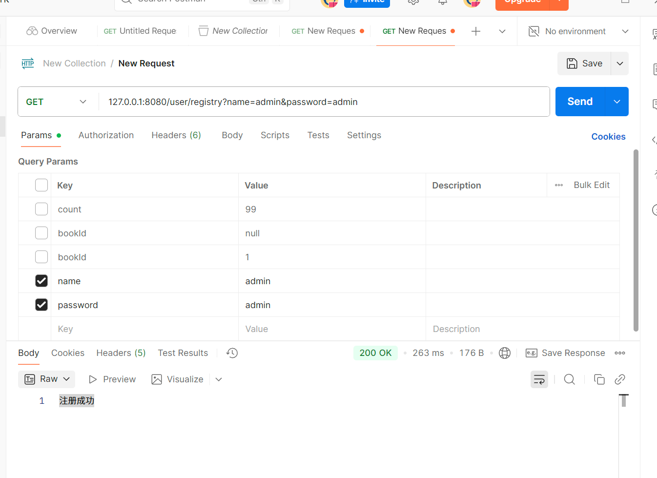Open the Overview tab
The height and width of the screenshot is (478, 657).
[52, 31]
